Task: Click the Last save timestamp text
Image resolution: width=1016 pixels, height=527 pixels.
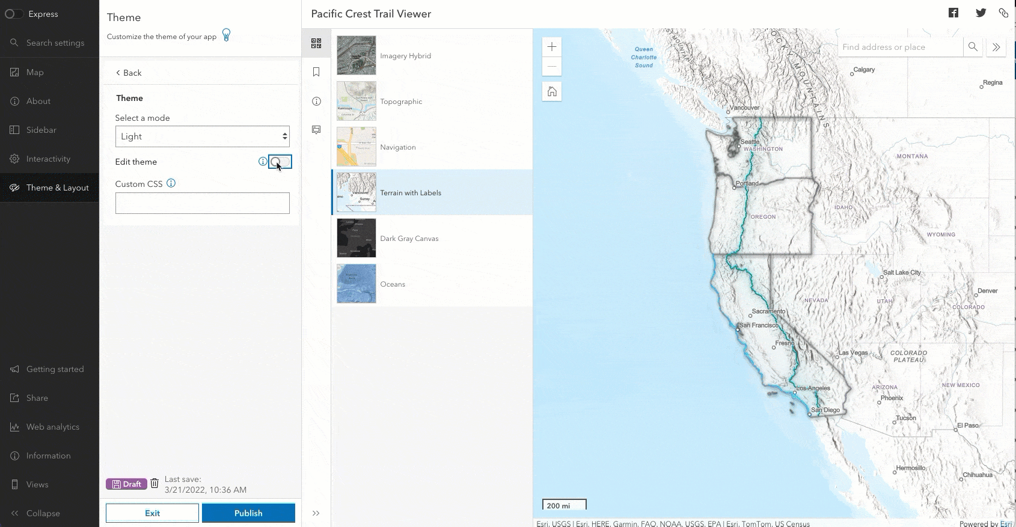Action: click(206, 484)
